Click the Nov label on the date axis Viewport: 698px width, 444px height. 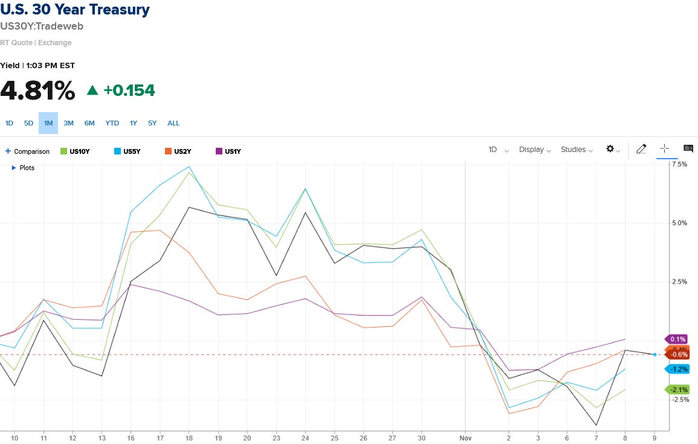(x=465, y=438)
